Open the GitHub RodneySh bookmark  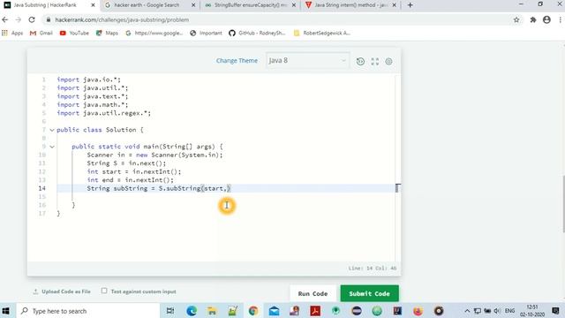click(x=257, y=33)
